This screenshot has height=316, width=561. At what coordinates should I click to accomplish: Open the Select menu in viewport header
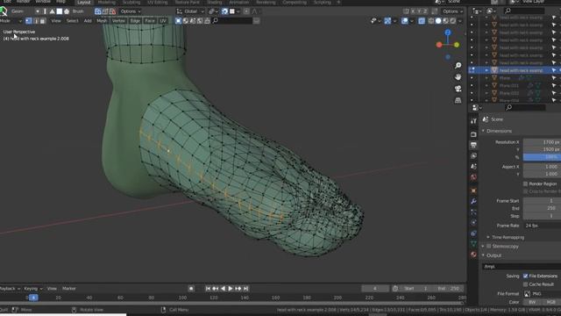pyautogui.click(x=72, y=21)
